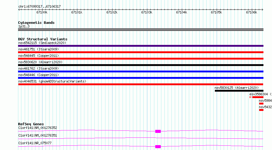Open the C1orf141|NM_001276351 gene label
Image resolution: width=272 pixels, height=150 pixels.
[38, 135]
